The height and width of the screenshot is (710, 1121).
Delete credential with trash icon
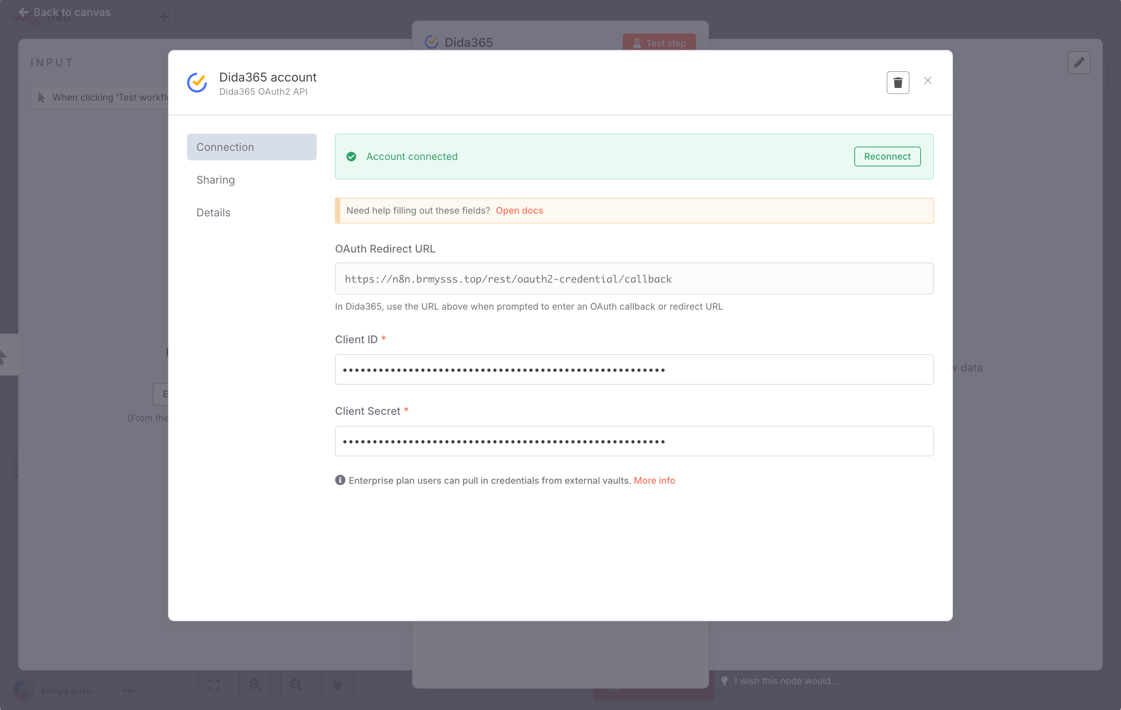click(x=898, y=82)
